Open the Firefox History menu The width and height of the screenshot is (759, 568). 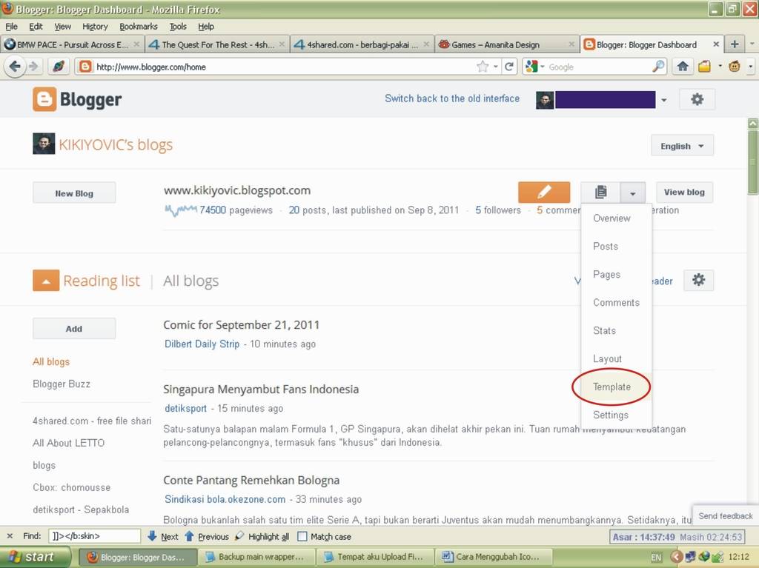pyautogui.click(x=95, y=26)
